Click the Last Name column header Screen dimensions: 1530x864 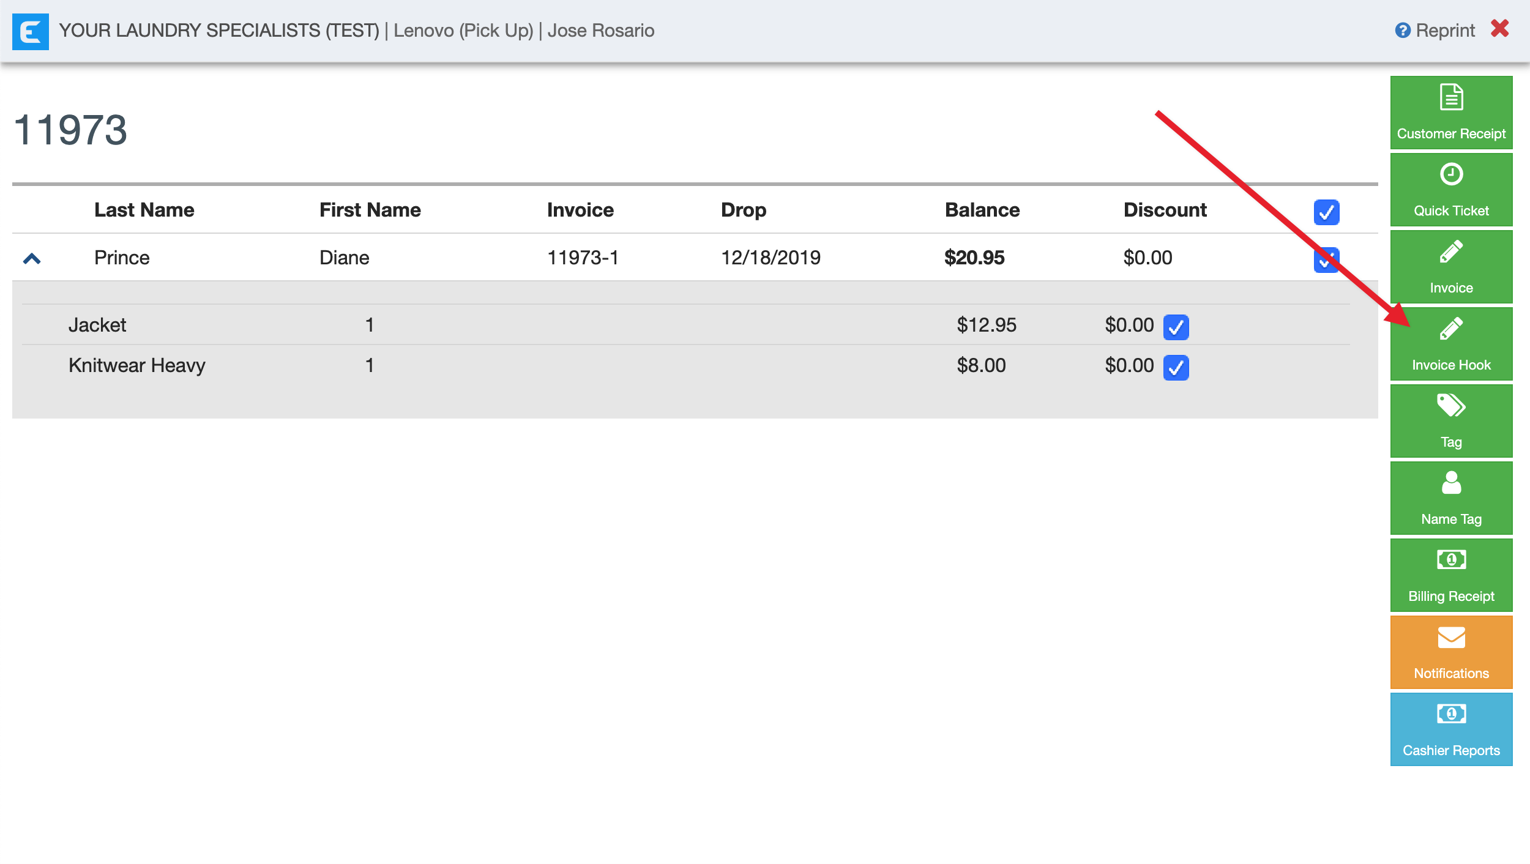(x=144, y=210)
